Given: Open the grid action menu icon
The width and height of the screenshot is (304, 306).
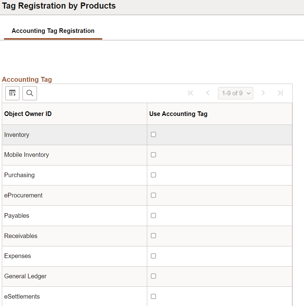Looking at the screenshot, I should pos(12,93).
